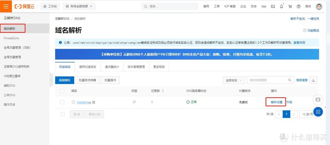Click the 采购季狂欢 promotional banner
Screen dimensions: 330x145
(187, 54)
